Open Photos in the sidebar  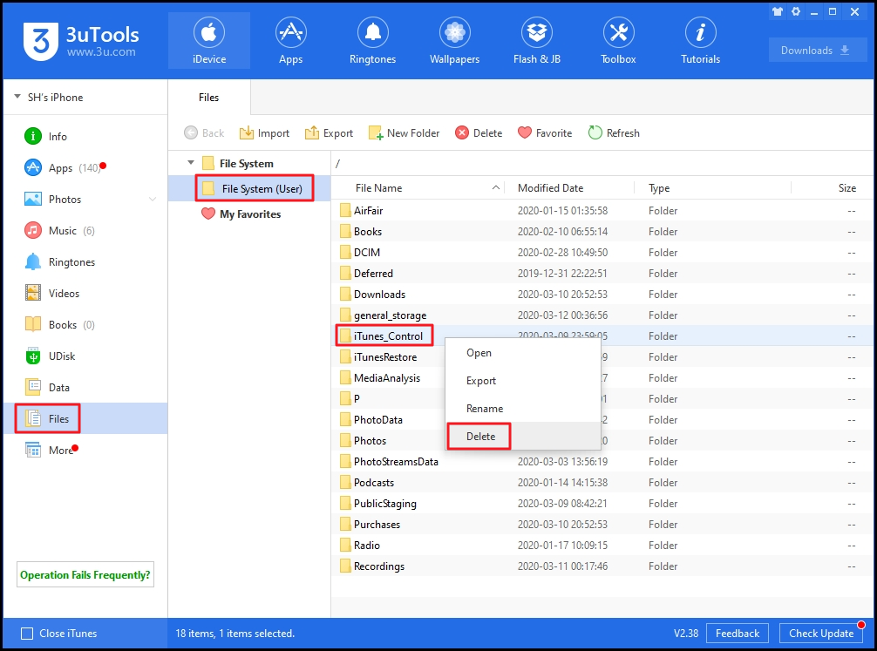click(x=85, y=199)
